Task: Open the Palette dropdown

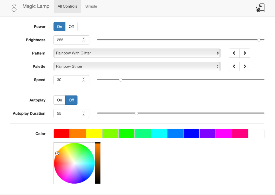Action: tap(137, 66)
